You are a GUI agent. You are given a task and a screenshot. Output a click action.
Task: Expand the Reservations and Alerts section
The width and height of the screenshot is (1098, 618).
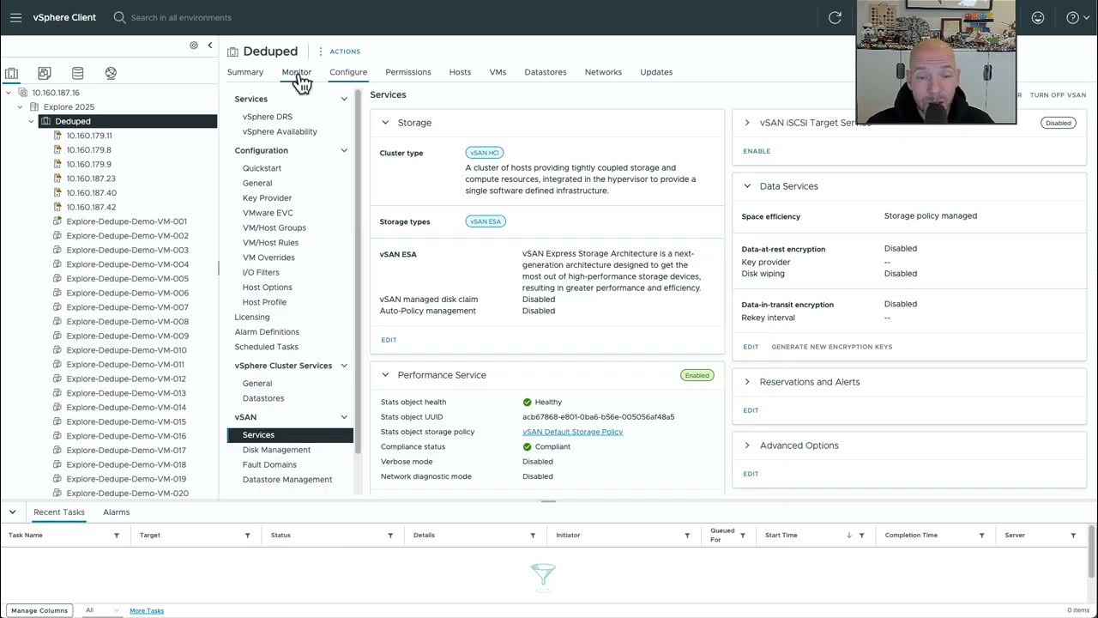coord(747,382)
